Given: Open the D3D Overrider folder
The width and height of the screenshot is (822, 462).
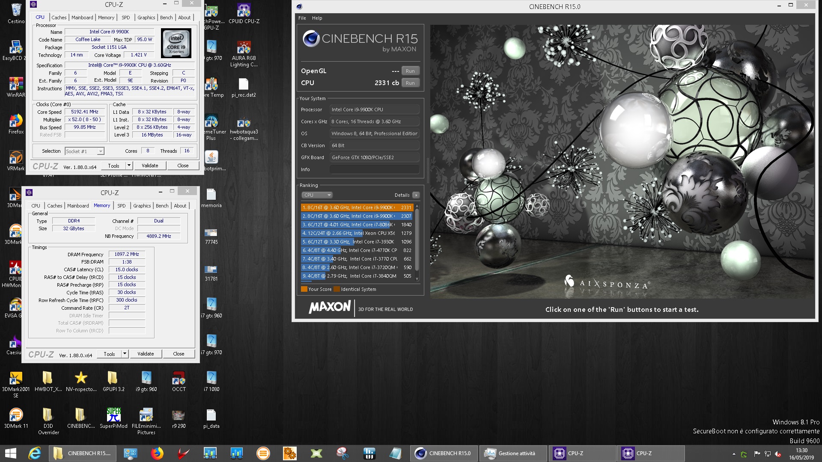Looking at the screenshot, I should pos(48,421).
